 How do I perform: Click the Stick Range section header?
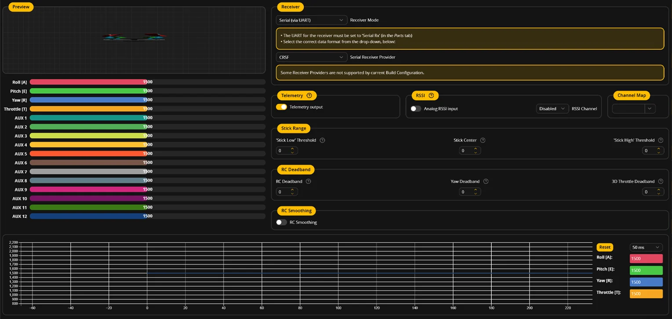click(293, 128)
